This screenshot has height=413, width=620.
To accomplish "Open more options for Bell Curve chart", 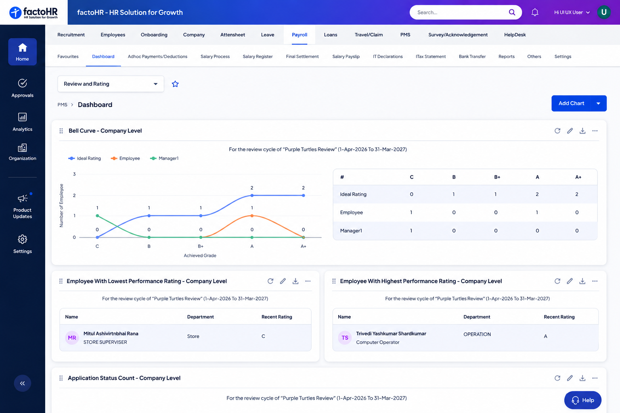I will click(x=595, y=131).
